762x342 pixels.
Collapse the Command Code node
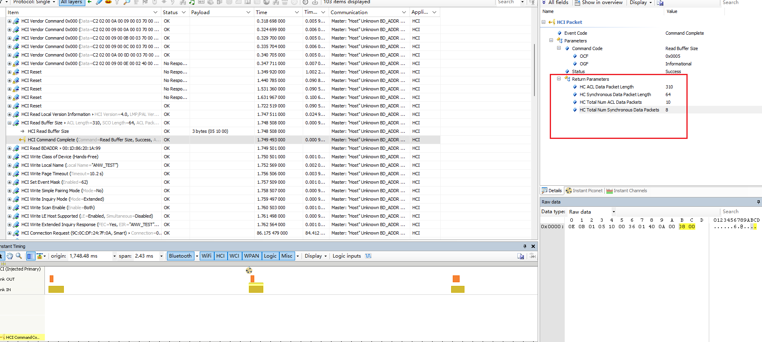pyautogui.click(x=559, y=48)
